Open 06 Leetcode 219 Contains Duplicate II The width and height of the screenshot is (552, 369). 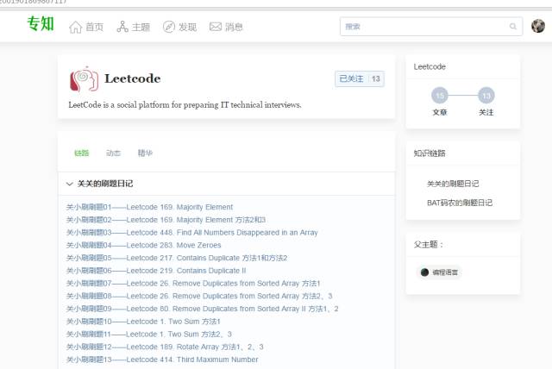[156, 271]
